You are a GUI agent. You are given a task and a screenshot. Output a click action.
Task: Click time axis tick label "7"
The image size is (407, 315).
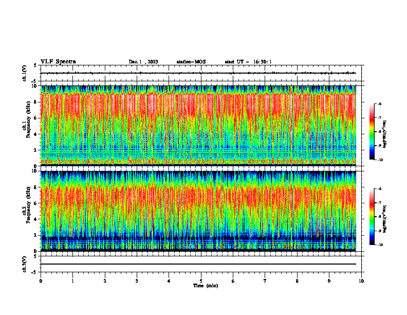(265, 281)
